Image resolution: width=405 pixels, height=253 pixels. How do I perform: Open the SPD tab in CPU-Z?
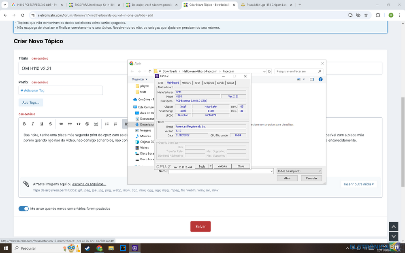click(x=197, y=83)
